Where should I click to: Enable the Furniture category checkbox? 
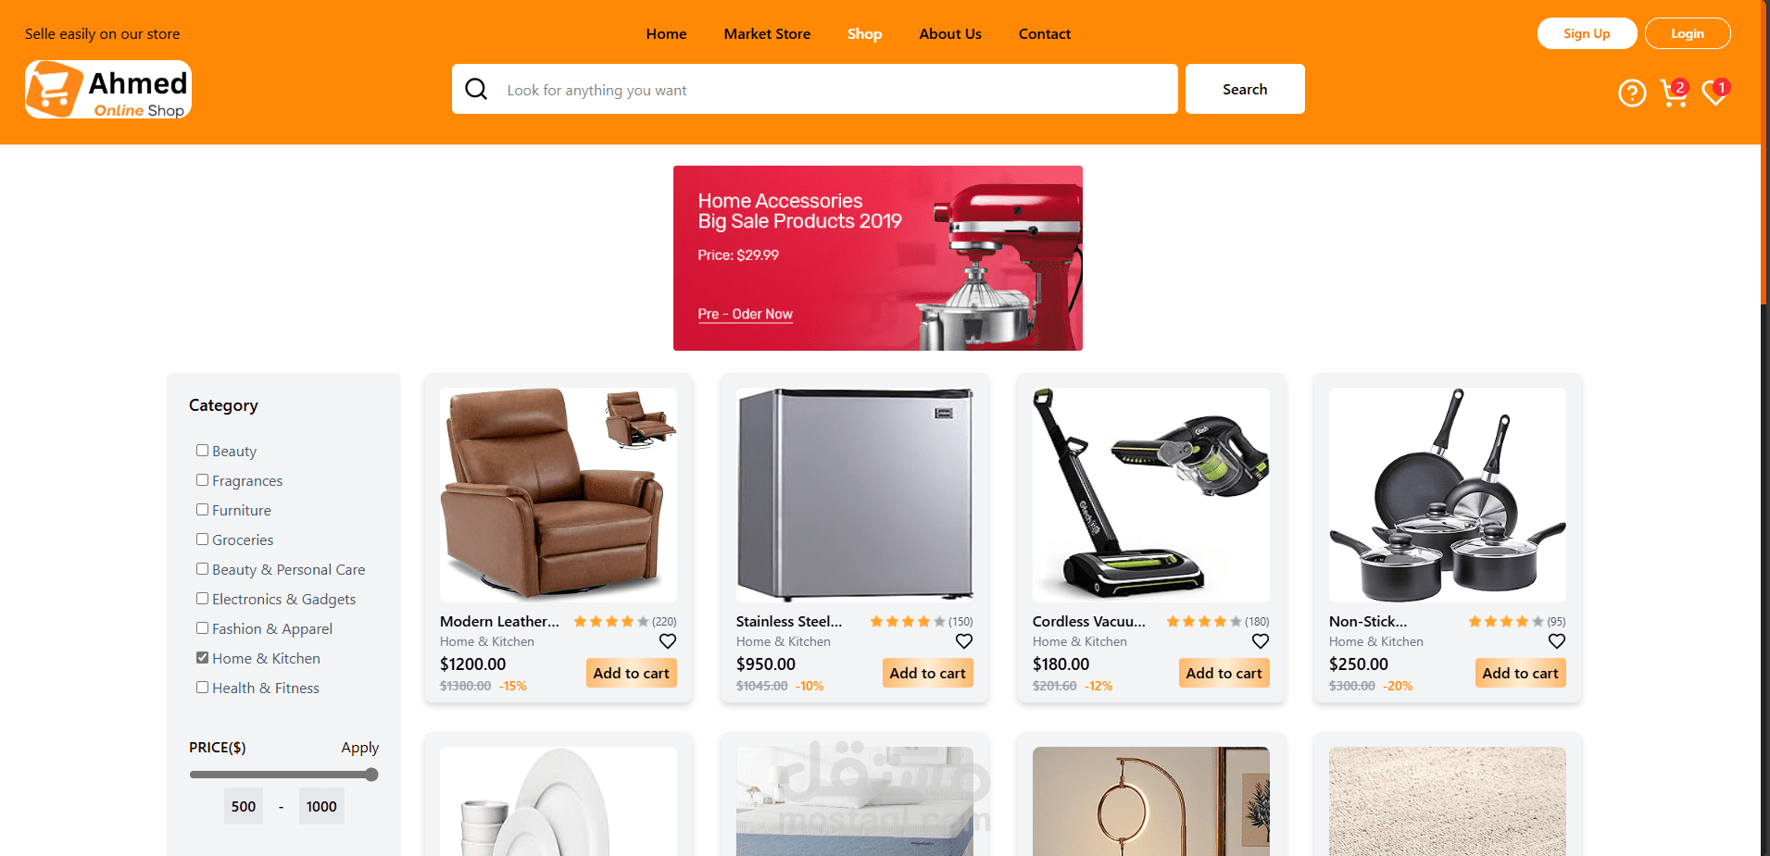click(x=202, y=510)
